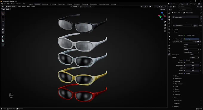Open the Edit menu
Screen dimensions: 203x110
point(8,4)
